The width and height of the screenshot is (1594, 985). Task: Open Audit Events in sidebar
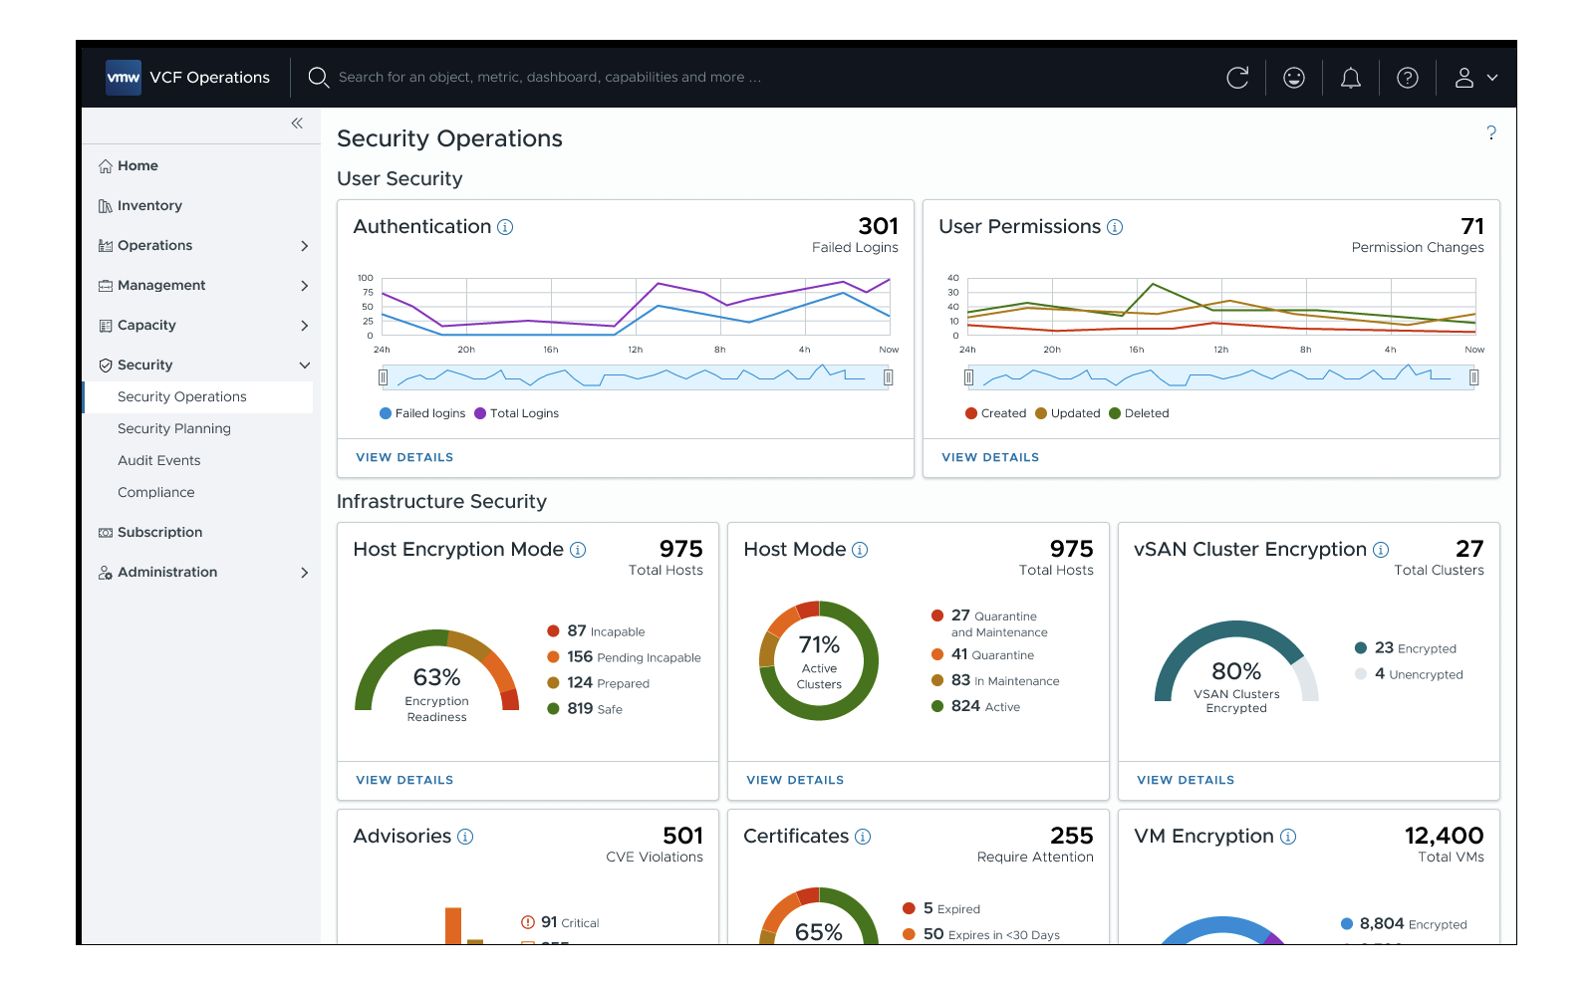[x=159, y=461]
